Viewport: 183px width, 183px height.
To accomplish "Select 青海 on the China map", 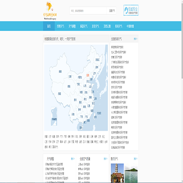I will coord(69,86).
